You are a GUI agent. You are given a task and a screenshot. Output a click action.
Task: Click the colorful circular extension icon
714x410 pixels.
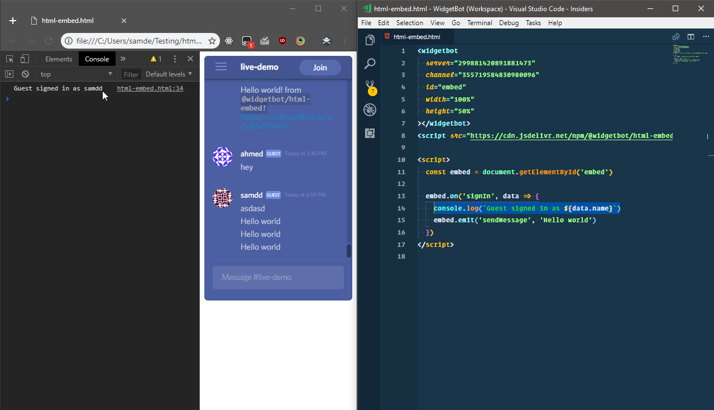tap(300, 41)
